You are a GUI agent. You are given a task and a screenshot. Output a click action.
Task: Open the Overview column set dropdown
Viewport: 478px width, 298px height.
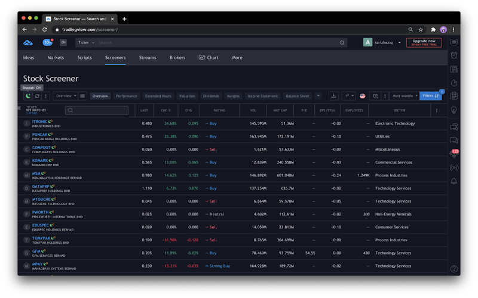tap(66, 96)
